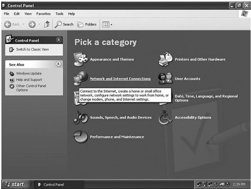Collapse the Control Panel sidebar section
Viewport: 251px width, 189px height.
point(59,40)
